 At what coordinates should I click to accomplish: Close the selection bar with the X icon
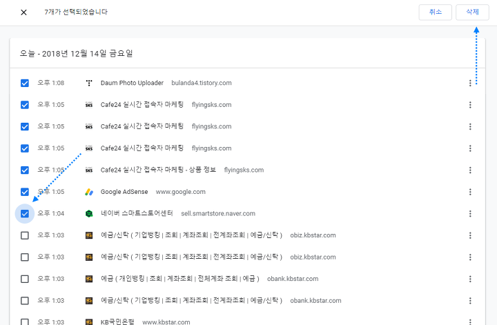[23, 12]
